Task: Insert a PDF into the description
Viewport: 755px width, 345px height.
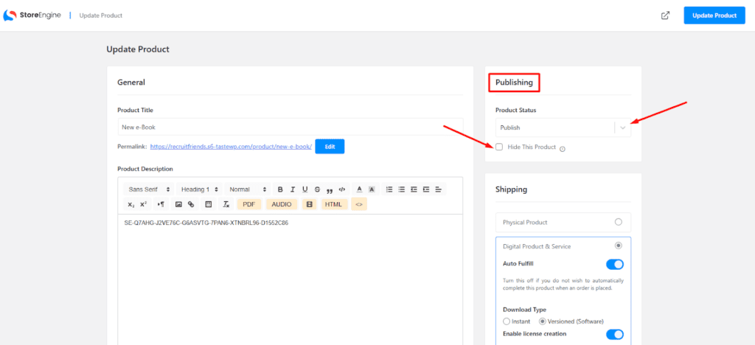Action: pyautogui.click(x=249, y=204)
